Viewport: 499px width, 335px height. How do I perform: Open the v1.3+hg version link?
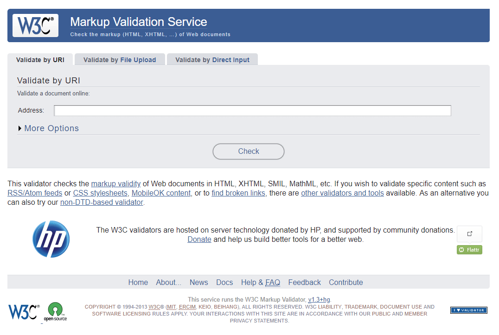pos(319,299)
